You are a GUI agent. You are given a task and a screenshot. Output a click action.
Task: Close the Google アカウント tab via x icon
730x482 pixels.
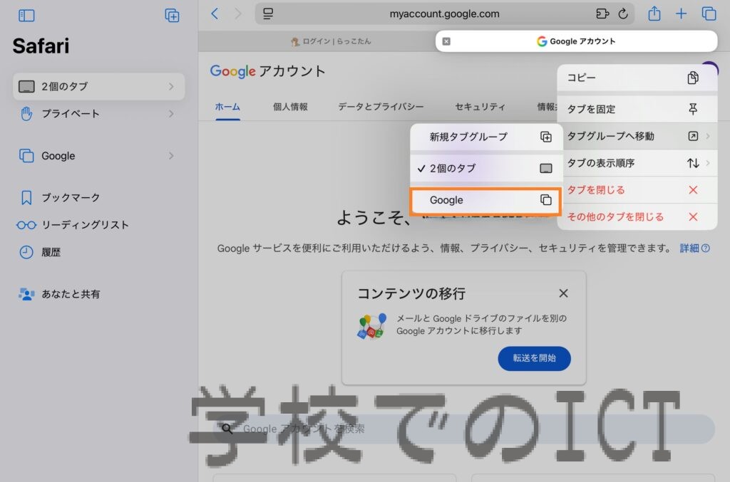point(446,41)
